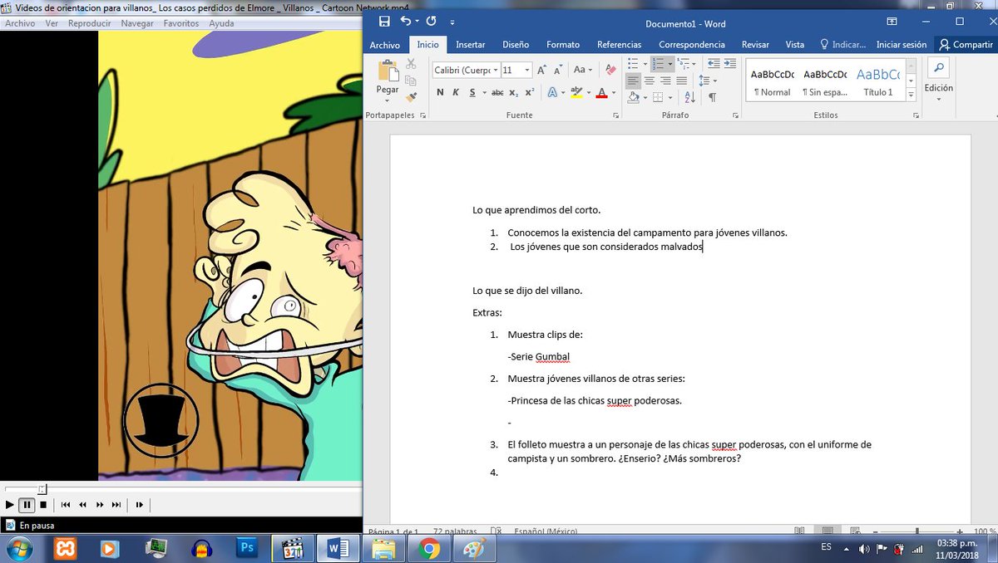This screenshot has height=563, width=998.
Task: Toggle strikethrough (abc) formatting
Action: click(497, 93)
